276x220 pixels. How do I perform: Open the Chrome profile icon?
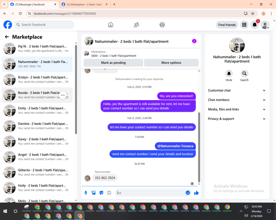263,14
